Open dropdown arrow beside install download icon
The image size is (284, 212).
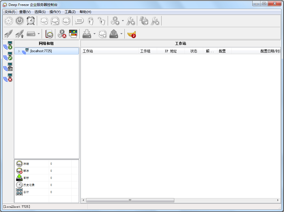coord(94,34)
